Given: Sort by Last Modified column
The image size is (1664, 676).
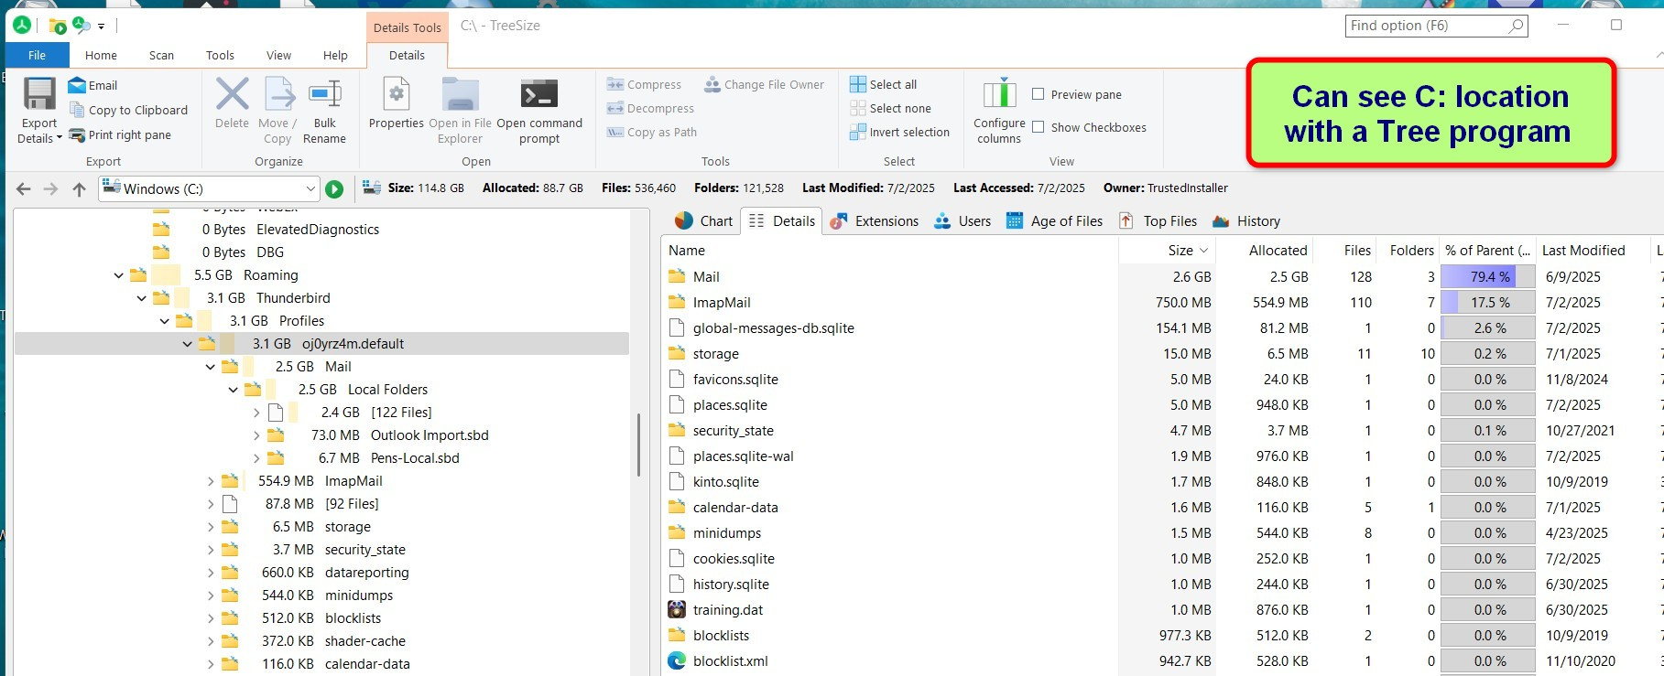Looking at the screenshot, I should tap(1593, 250).
